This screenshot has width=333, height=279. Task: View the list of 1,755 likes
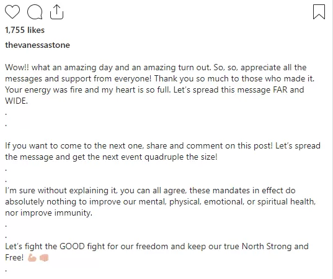25,30
